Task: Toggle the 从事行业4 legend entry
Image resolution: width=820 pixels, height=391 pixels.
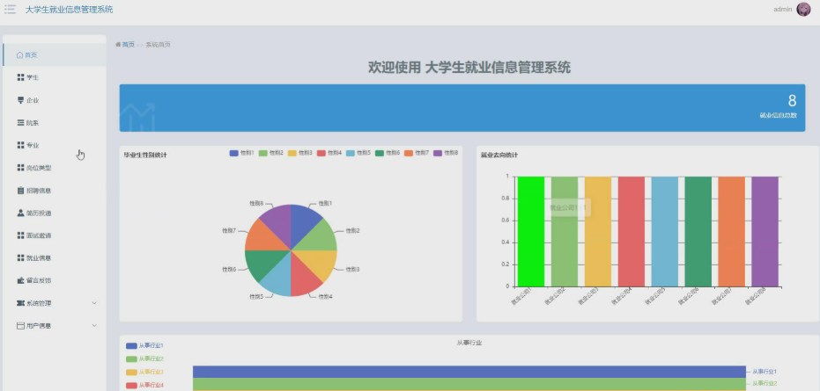Action: [x=144, y=385]
